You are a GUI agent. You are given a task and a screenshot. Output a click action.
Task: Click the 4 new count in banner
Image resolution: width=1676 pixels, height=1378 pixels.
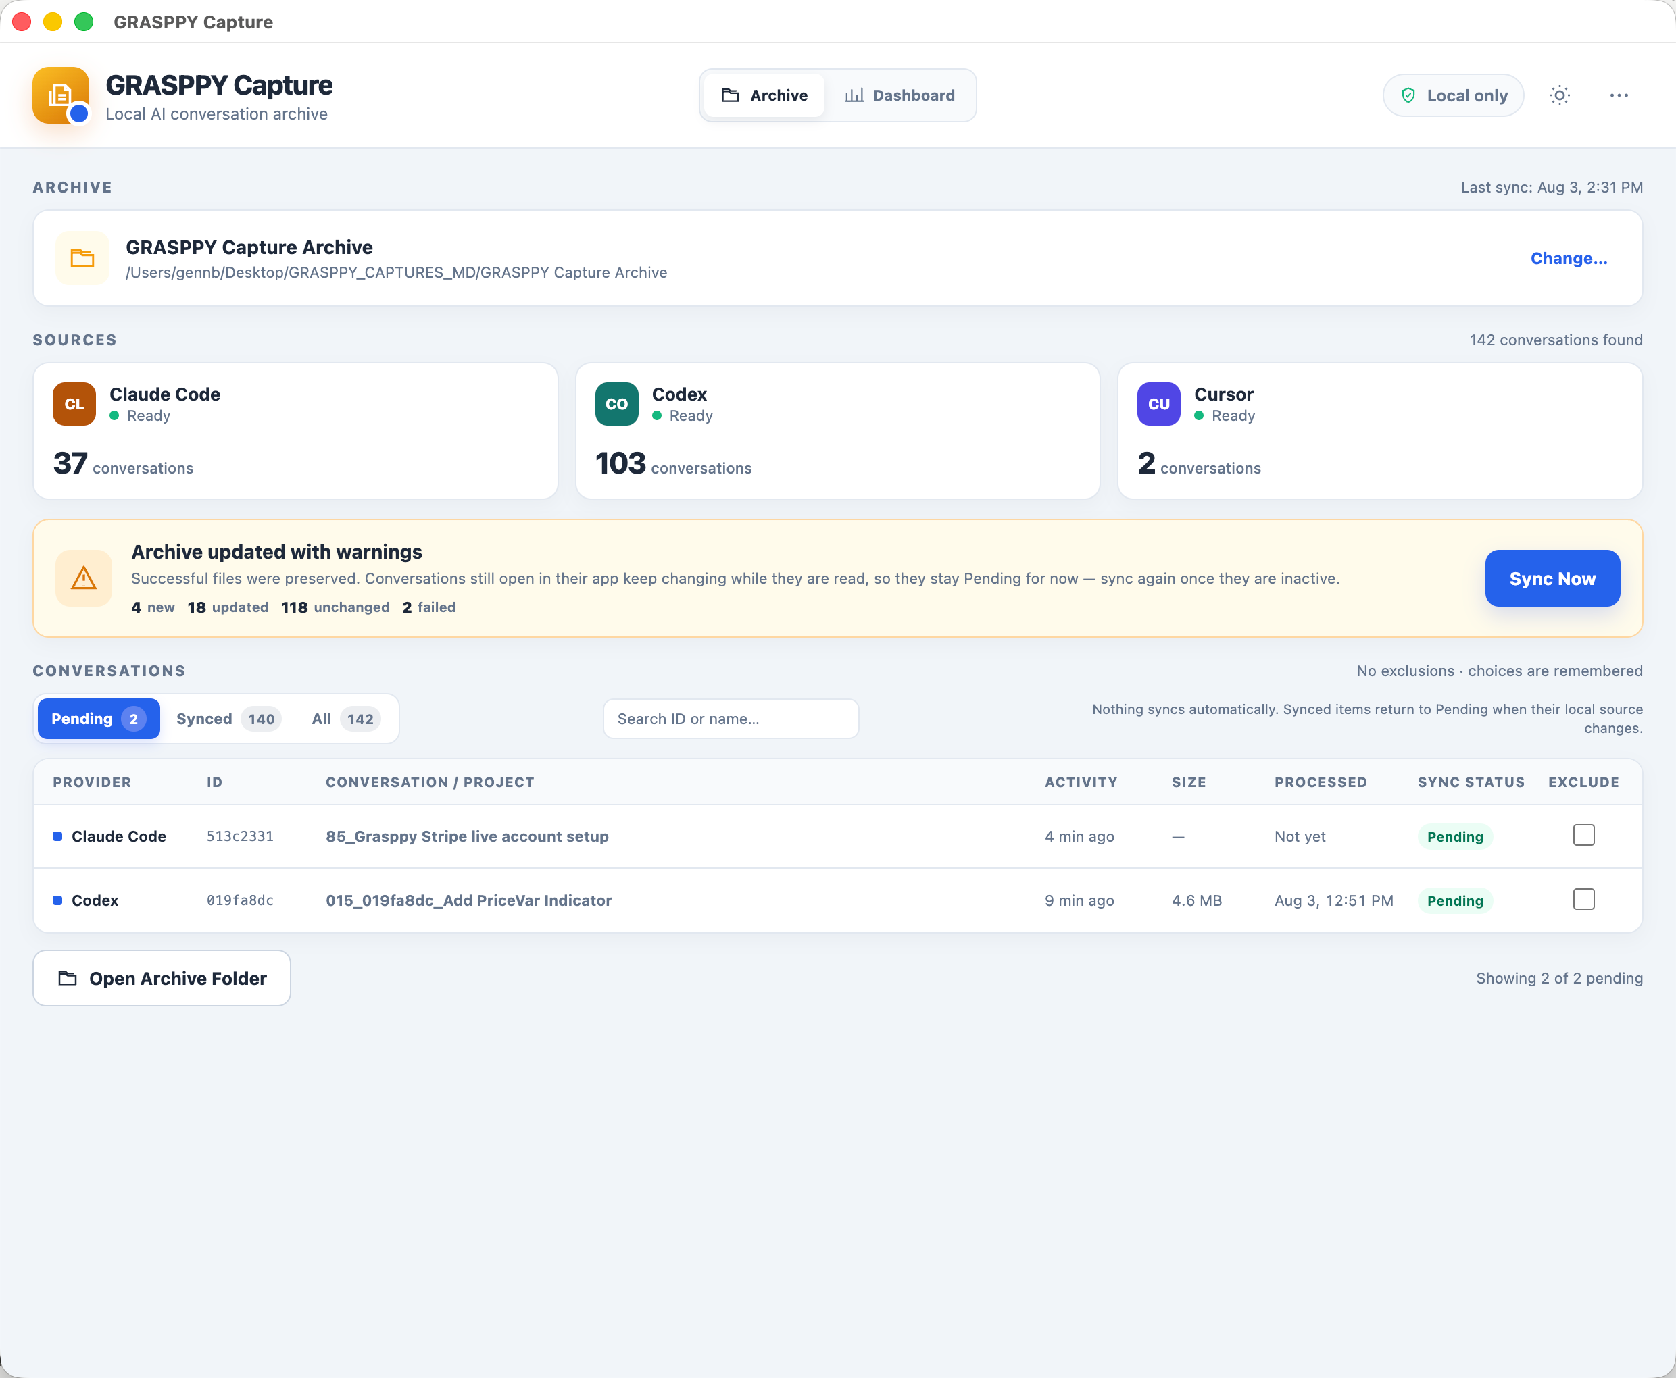[153, 607]
